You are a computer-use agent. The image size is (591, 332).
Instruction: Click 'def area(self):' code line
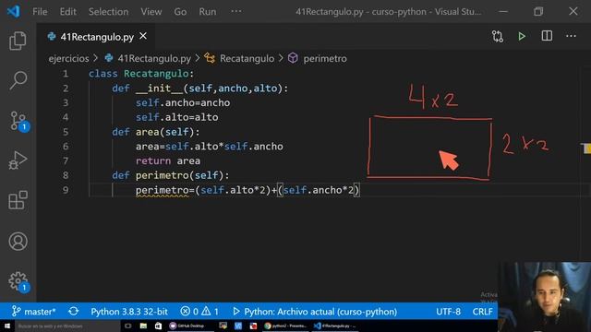coord(156,132)
